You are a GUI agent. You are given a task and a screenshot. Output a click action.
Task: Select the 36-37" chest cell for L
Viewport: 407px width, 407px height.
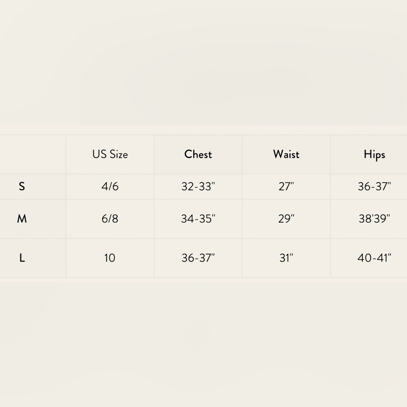(x=198, y=258)
